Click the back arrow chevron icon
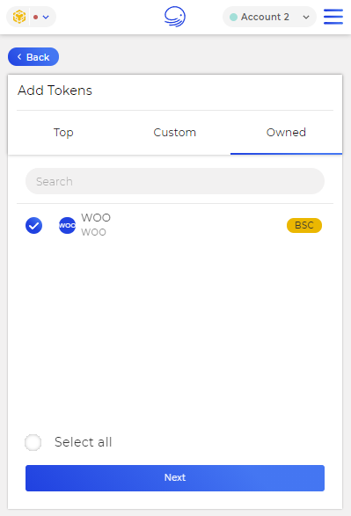 19,57
